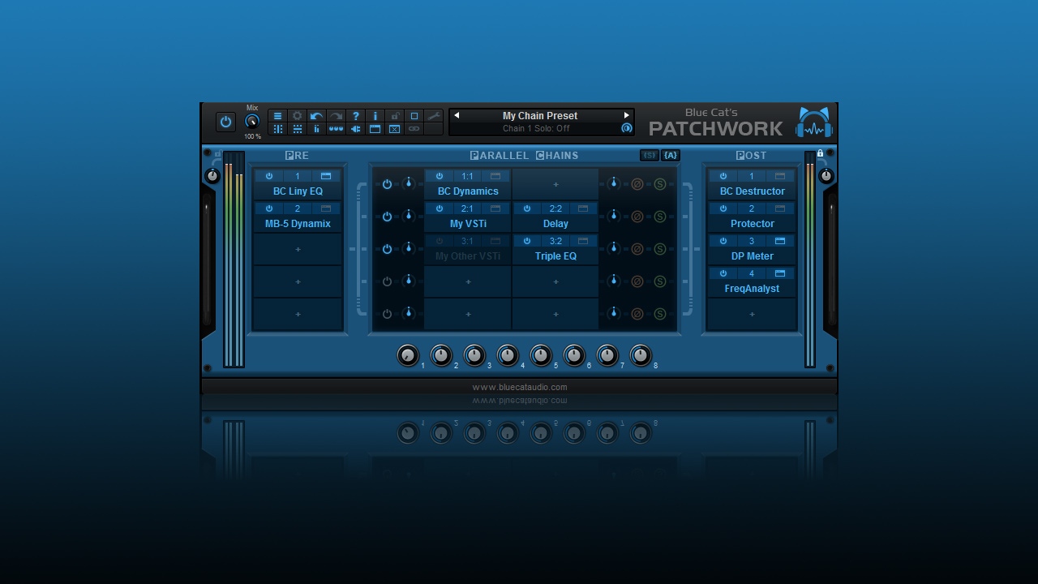The height and width of the screenshot is (584, 1038).
Task: Open BC Liny EQ editor window icon
Action: pyautogui.click(x=326, y=176)
